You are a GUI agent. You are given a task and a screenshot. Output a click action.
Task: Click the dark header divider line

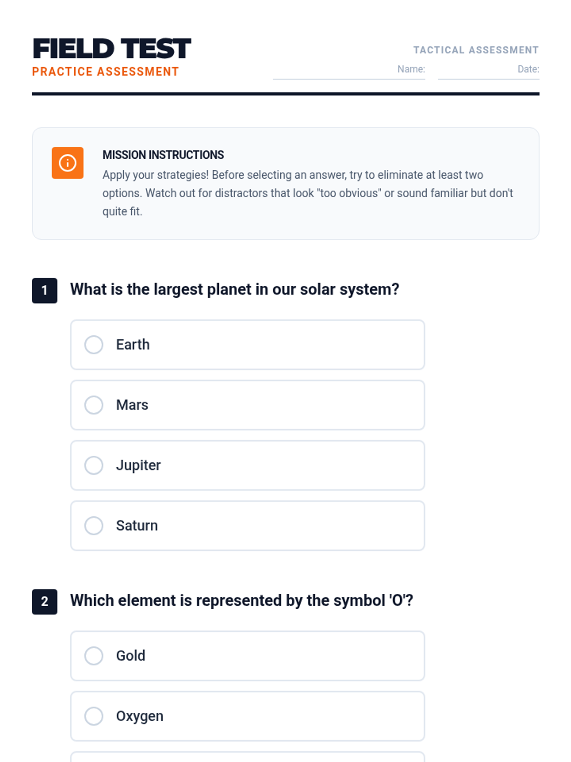pyautogui.click(x=285, y=94)
